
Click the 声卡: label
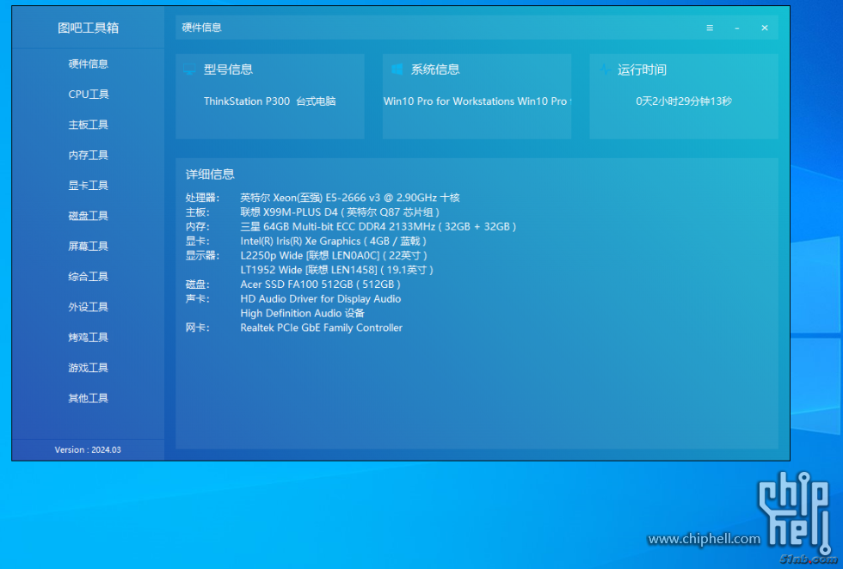[x=197, y=299]
